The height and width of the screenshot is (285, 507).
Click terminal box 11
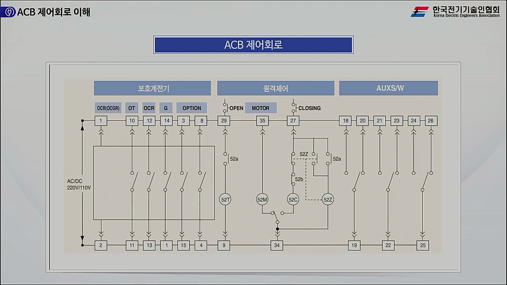click(132, 245)
